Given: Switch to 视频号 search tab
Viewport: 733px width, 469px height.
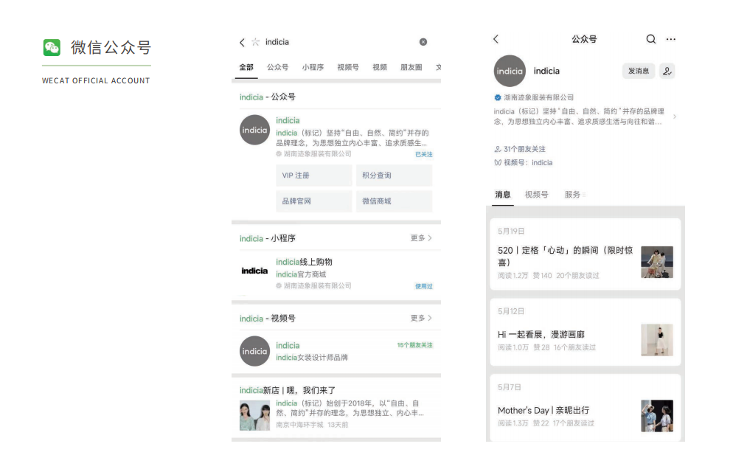Looking at the screenshot, I should (348, 67).
